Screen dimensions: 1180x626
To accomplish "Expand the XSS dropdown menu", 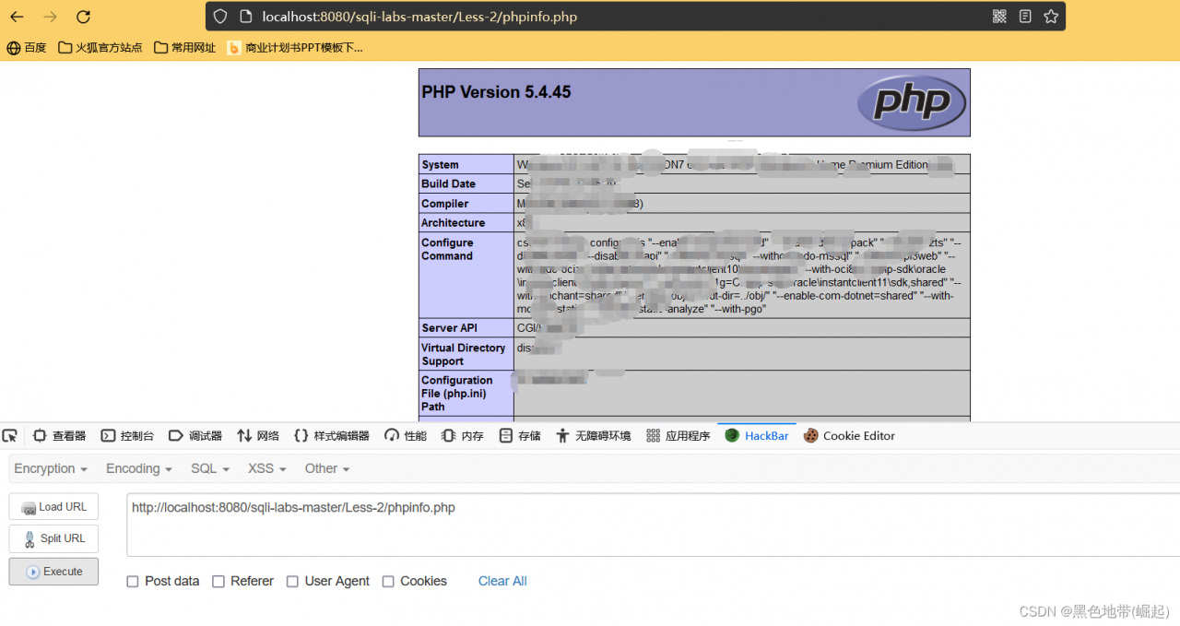I will tap(267, 468).
